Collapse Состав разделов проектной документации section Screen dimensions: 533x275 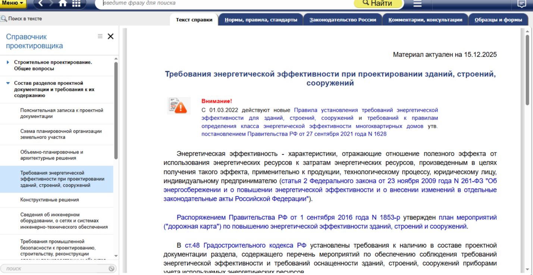pos(8,83)
